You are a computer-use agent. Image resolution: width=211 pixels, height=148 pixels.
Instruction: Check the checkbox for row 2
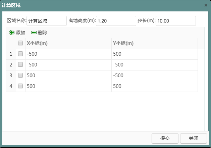[x=20, y=65]
